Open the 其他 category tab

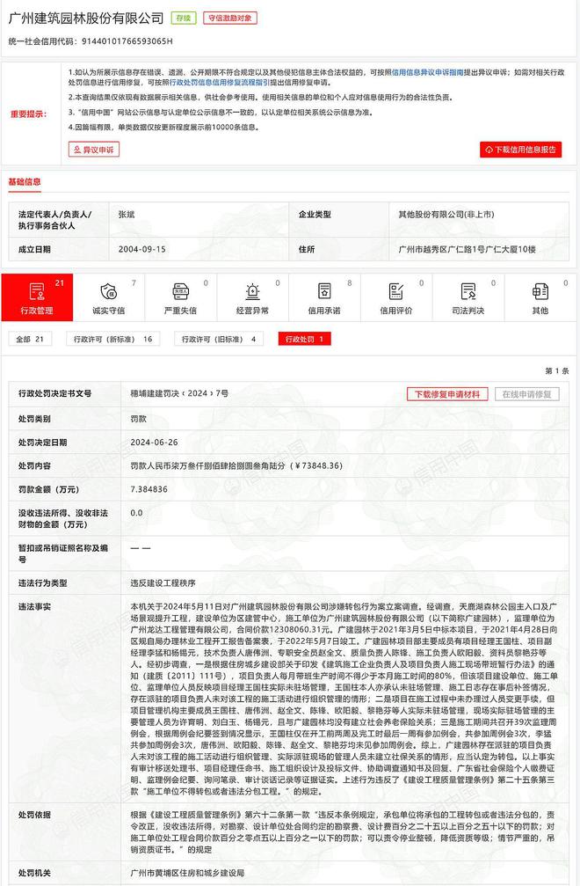(x=540, y=297)
